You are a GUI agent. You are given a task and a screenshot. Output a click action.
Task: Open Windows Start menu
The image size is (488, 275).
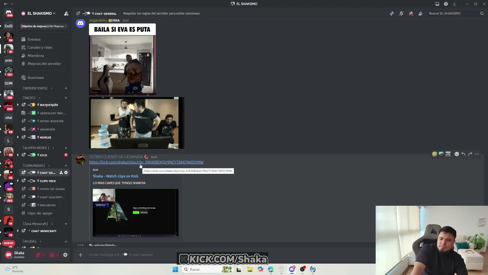tap(175, 269)
